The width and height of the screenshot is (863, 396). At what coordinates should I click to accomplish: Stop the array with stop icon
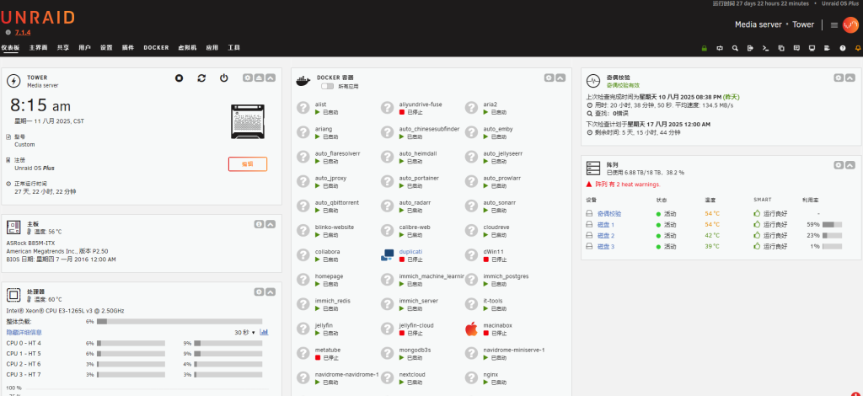179,78
